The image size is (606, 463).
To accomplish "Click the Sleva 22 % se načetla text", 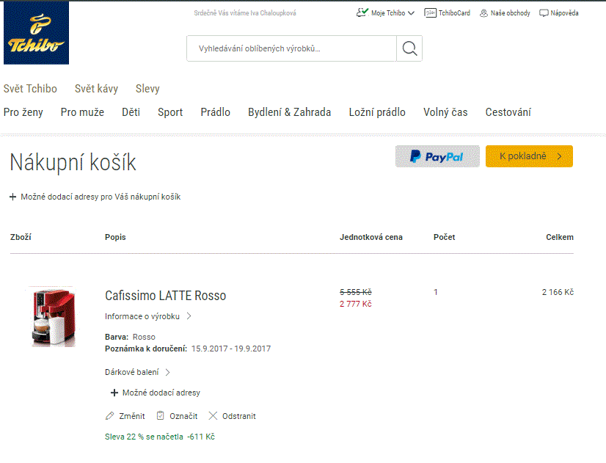I will [144, 437].
